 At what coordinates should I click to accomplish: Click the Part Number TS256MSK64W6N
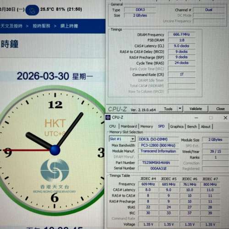point(158,163)
